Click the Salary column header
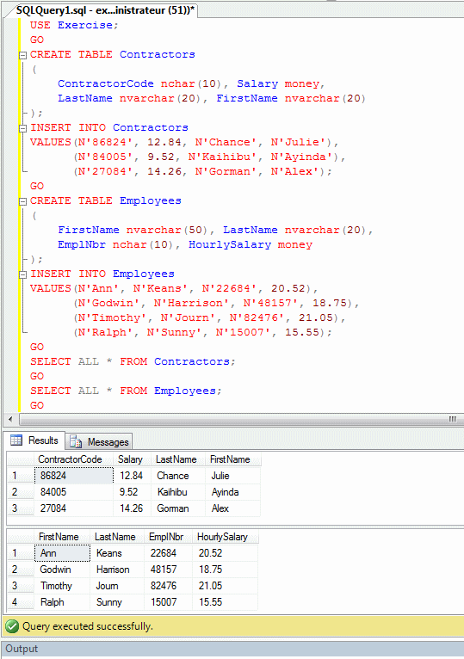 [x=132, y=459]
